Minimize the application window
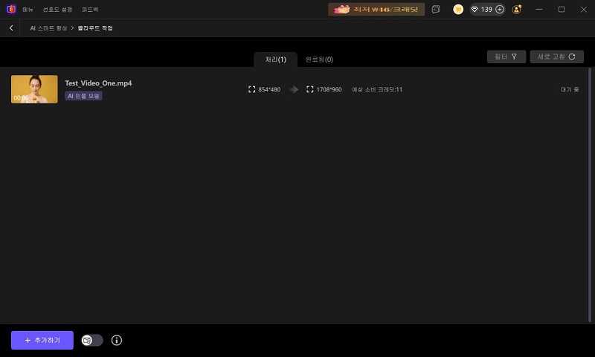595x357 pixels. pyautogui.click(x=538, y=10)
